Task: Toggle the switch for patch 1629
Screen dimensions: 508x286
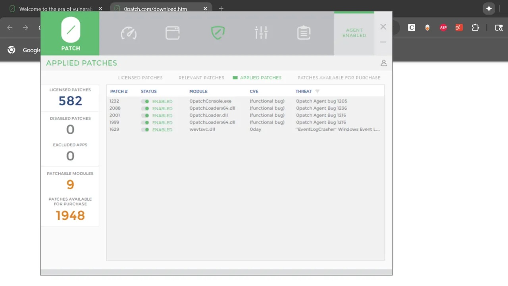Action: coord(145,129)
